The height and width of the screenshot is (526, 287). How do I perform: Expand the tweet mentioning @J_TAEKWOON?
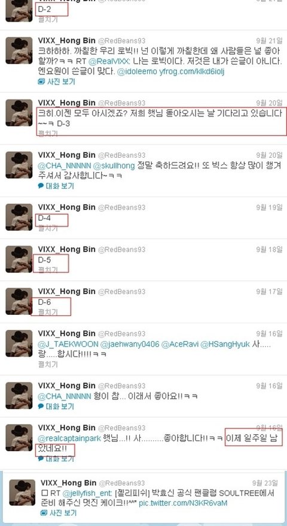coord(48,364)
